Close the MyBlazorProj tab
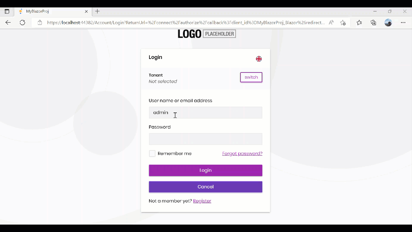 click(x=86, y=11)
